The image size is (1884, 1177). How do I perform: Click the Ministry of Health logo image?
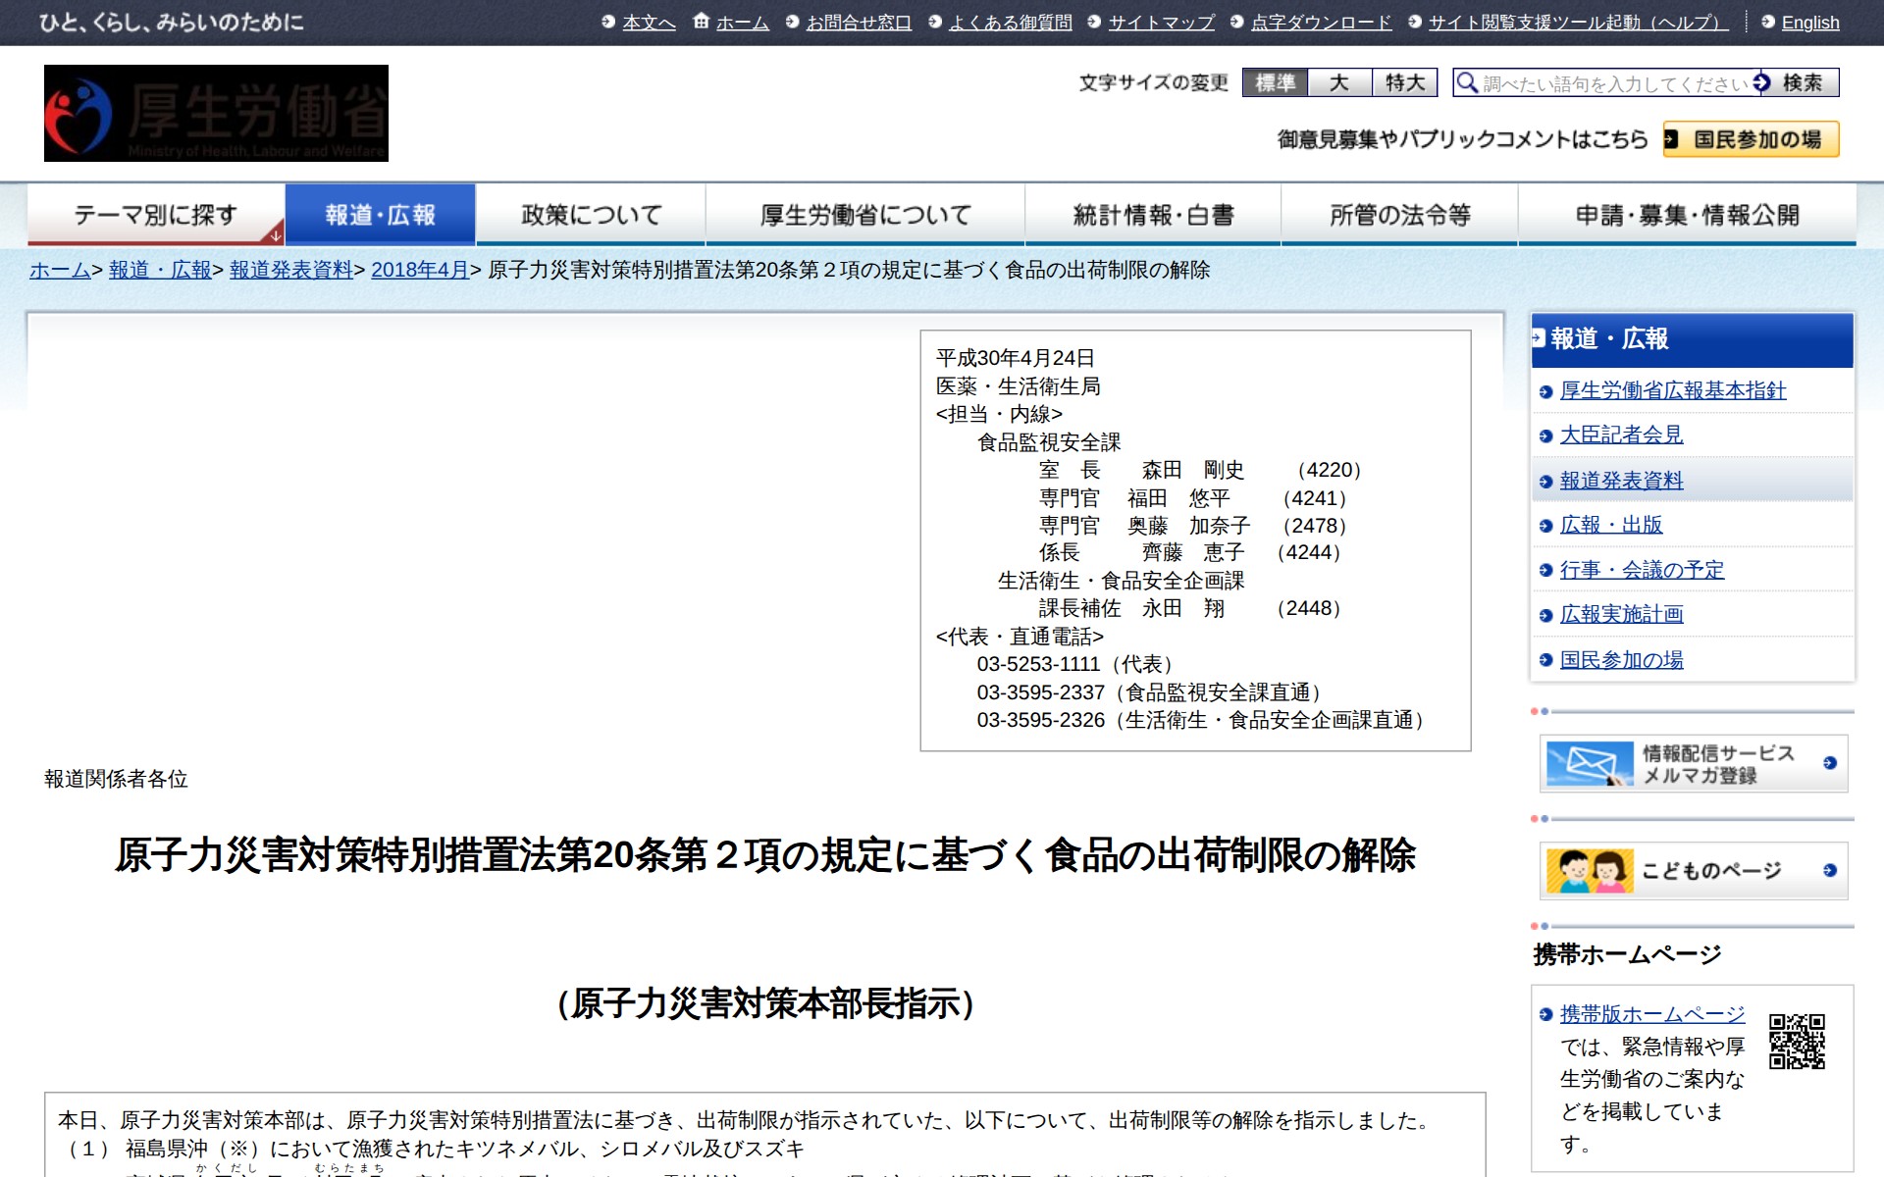click(x=216, y=113)
